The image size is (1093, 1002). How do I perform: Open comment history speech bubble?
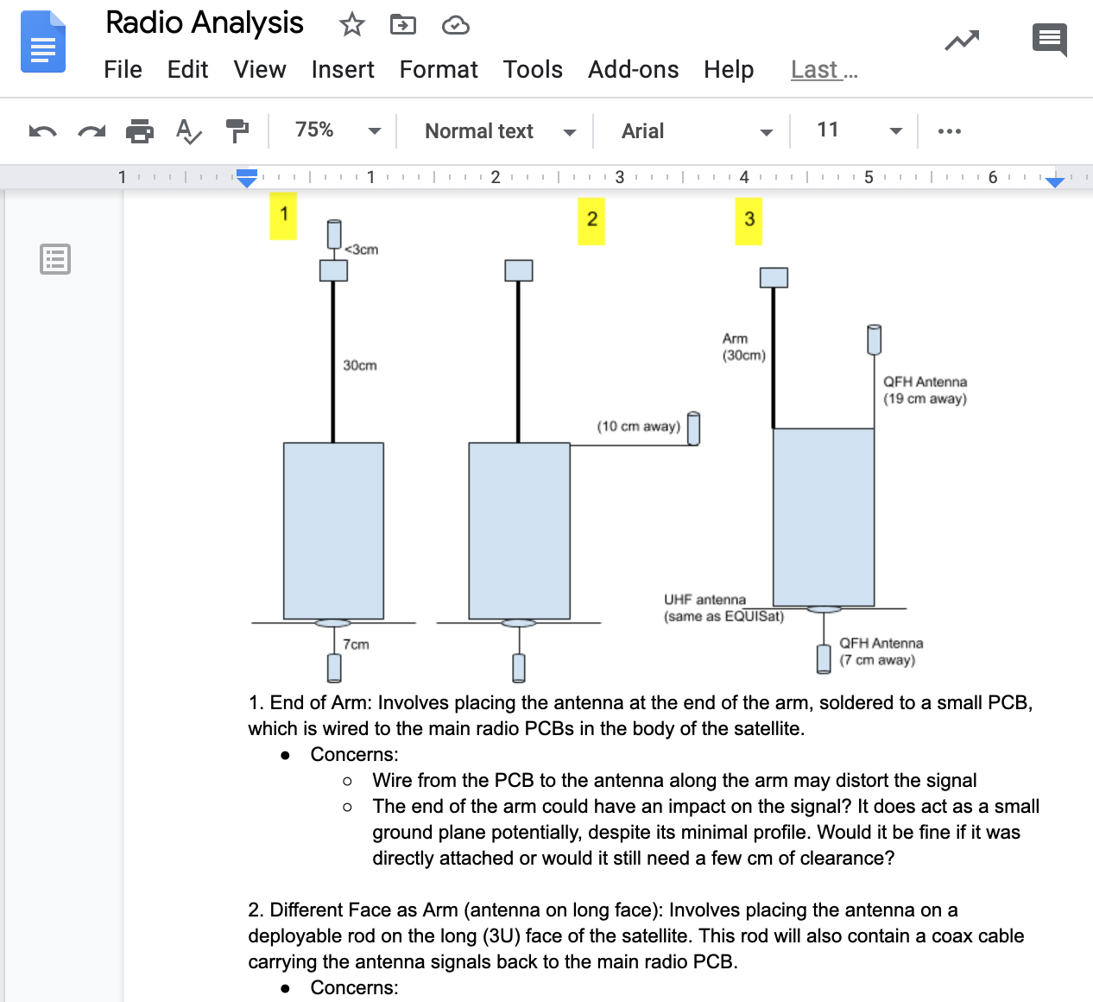(1049, 40)
